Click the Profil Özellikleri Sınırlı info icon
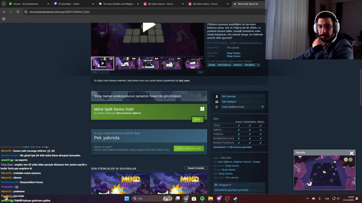The height and width of the screenshot is (203, 362). click(x=217, y=107)
